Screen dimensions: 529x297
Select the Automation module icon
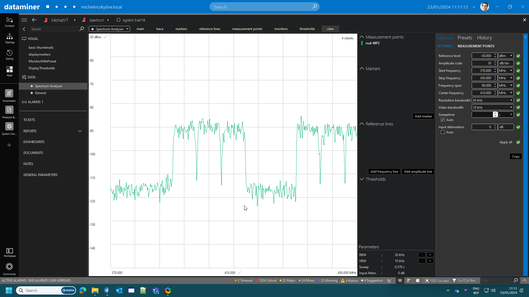click(x=9, y=95)
